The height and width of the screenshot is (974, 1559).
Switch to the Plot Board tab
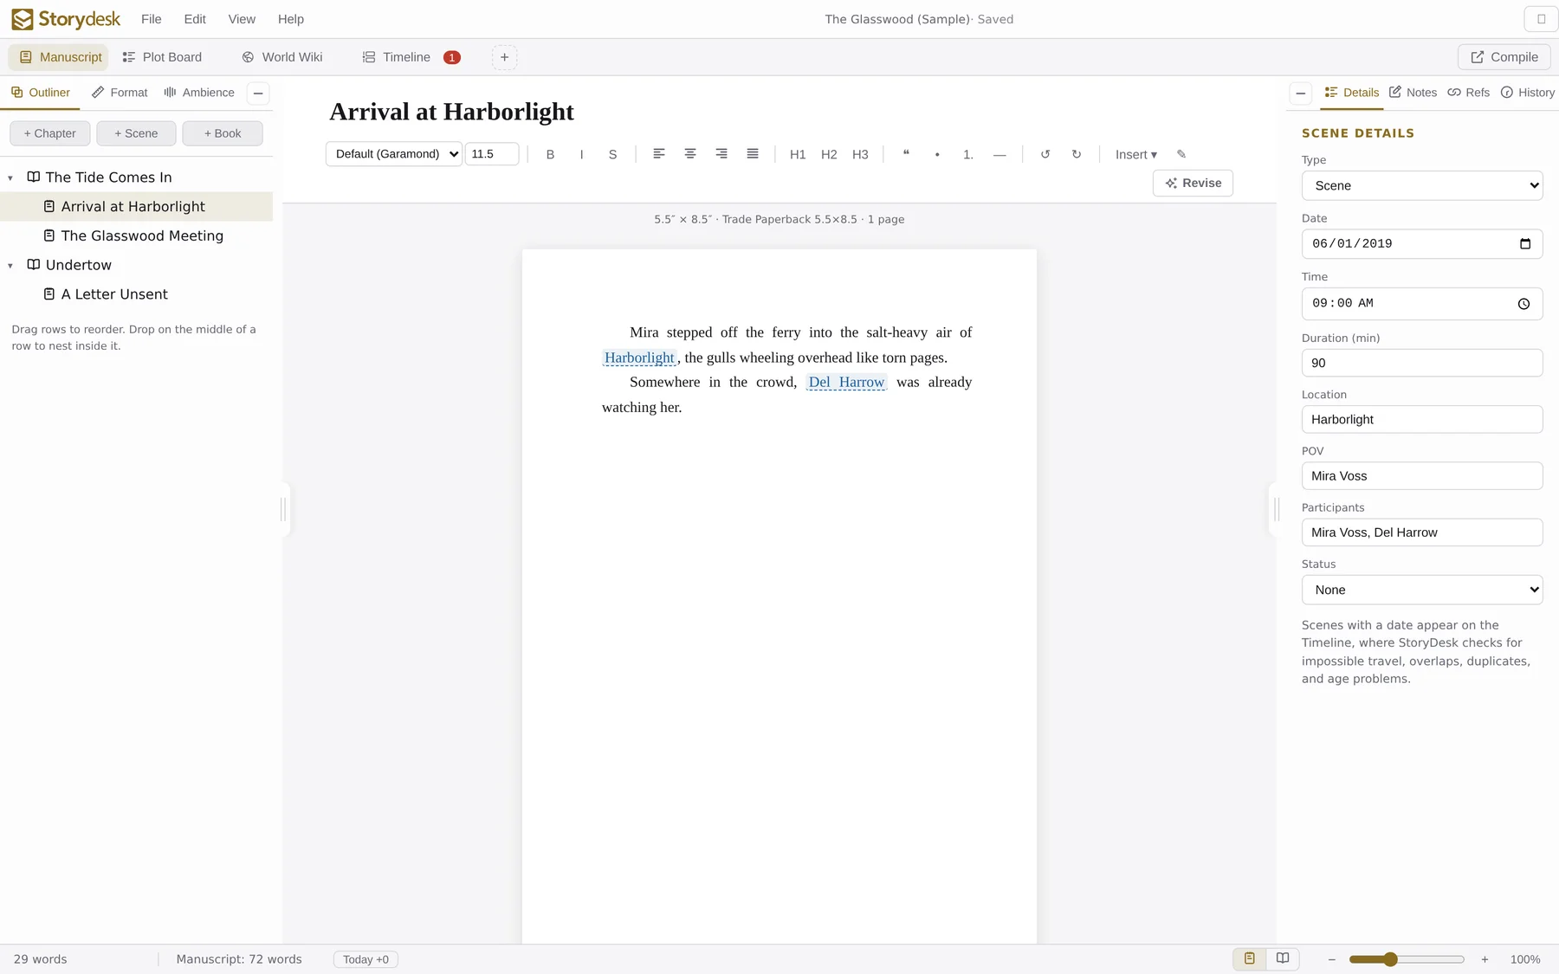(162, 57)
